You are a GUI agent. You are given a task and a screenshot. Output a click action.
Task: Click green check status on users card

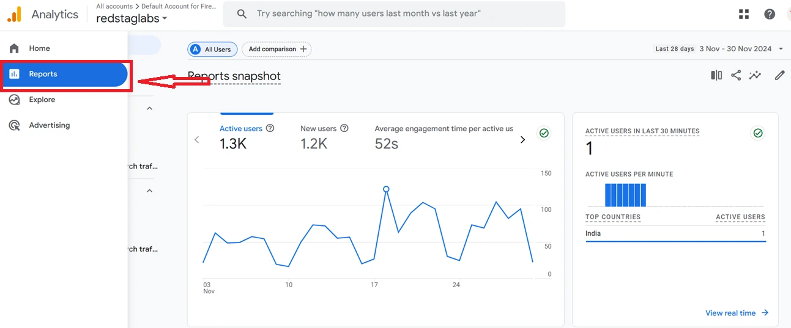(x=543, y=133)
